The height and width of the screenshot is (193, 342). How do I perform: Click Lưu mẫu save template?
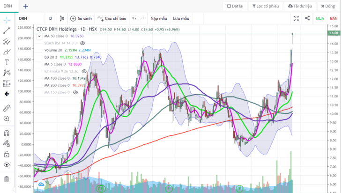(181, 19)
